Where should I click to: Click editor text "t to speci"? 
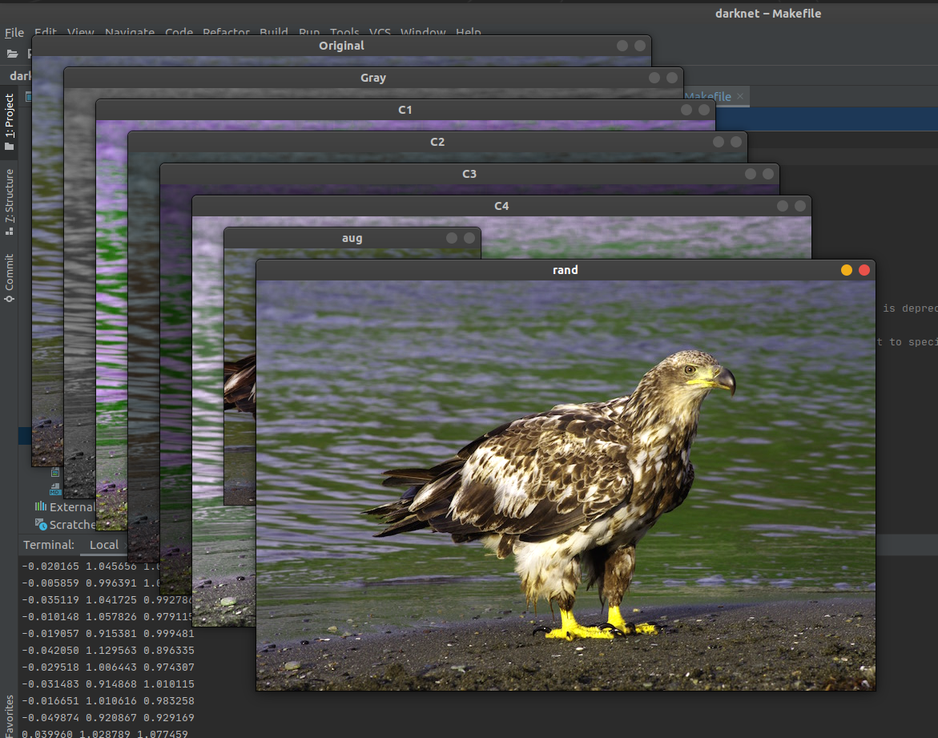(x=907, y=342)
